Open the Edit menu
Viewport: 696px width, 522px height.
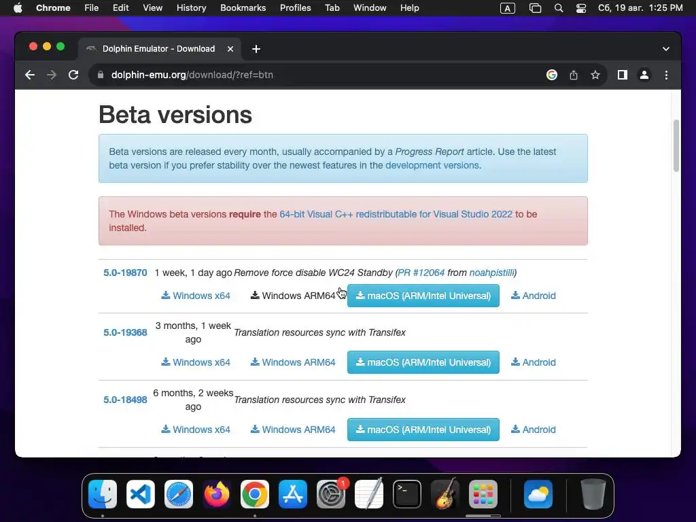tap(120, 8)
